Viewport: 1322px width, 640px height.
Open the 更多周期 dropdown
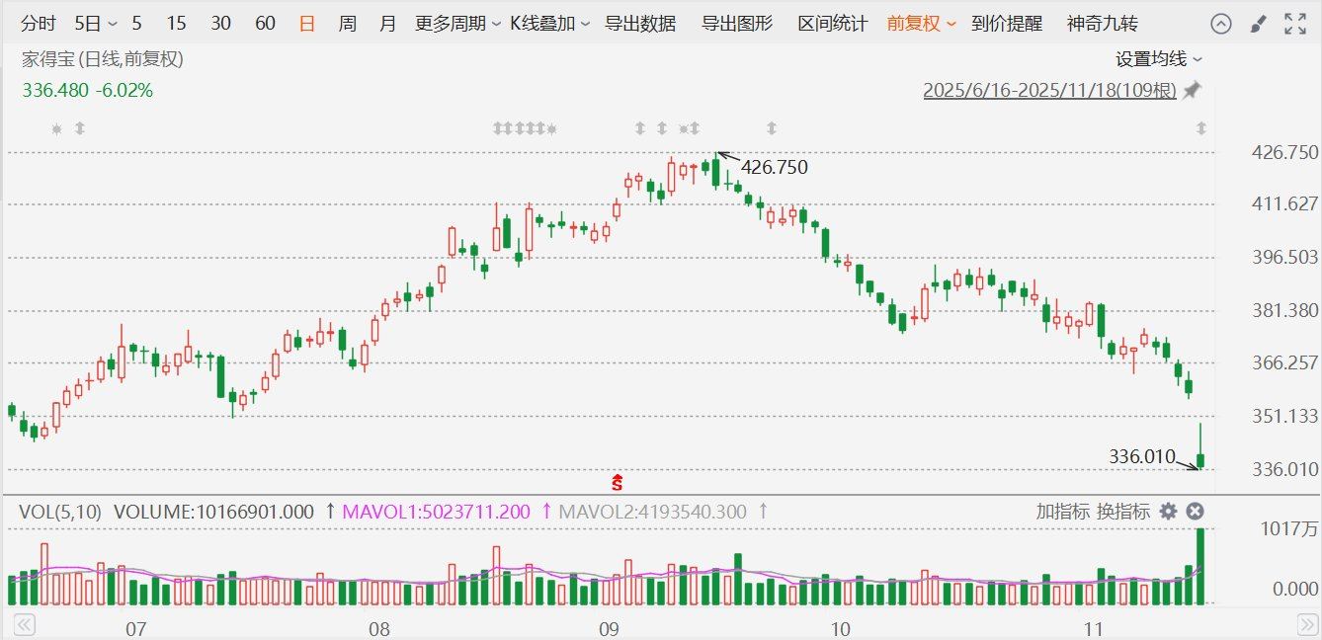coord(451,23)
